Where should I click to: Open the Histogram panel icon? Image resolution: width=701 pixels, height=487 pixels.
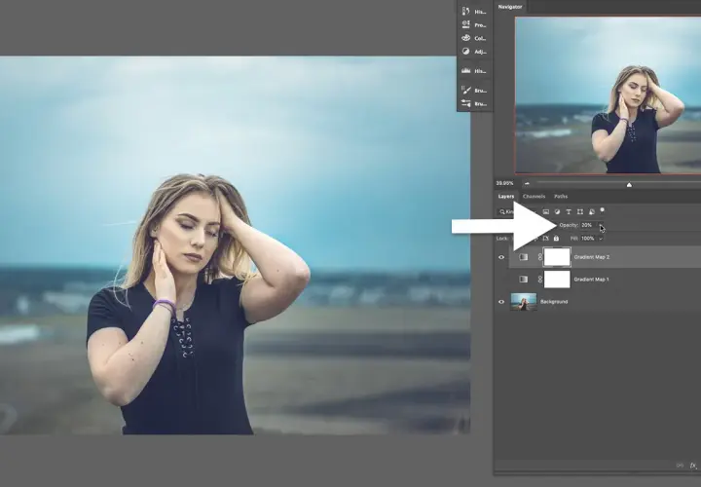[x=465, y=71]
